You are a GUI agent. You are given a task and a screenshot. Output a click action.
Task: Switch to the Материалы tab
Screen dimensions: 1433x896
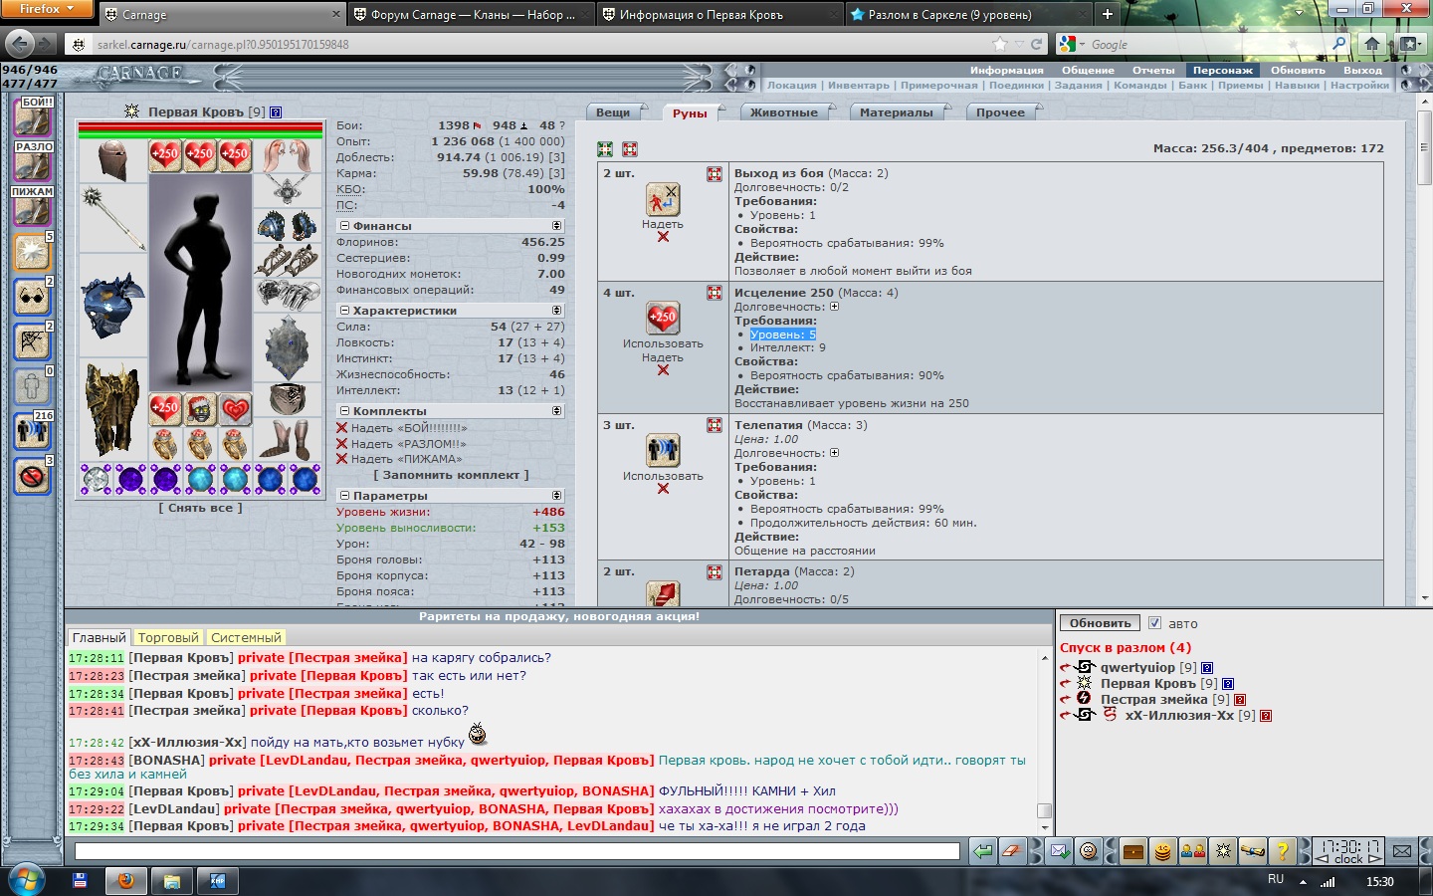click(x=896, y=112)
